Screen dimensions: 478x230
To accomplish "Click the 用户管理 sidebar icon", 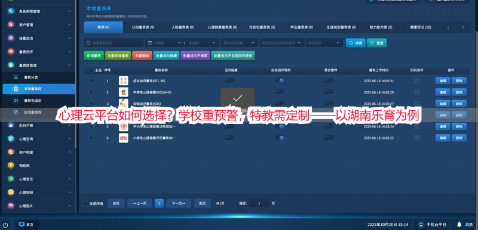I will click(x=11, y=24).
